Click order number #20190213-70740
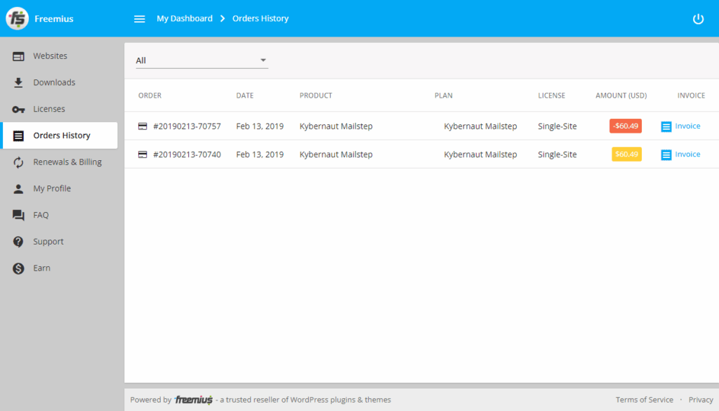This screenshot has width=719, height=411. pos(187,155)
